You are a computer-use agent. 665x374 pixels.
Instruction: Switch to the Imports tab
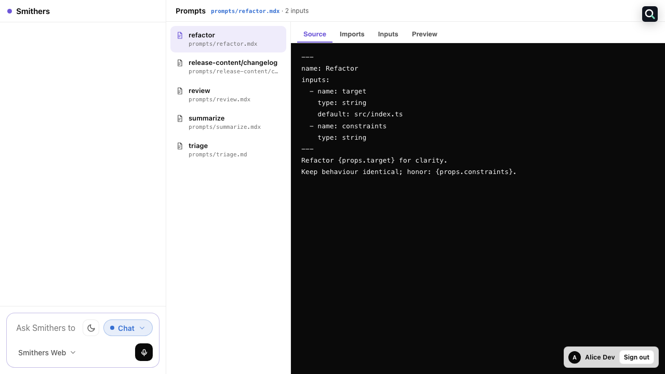[352, 34]
